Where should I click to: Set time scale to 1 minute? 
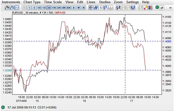tap(29, 8)
